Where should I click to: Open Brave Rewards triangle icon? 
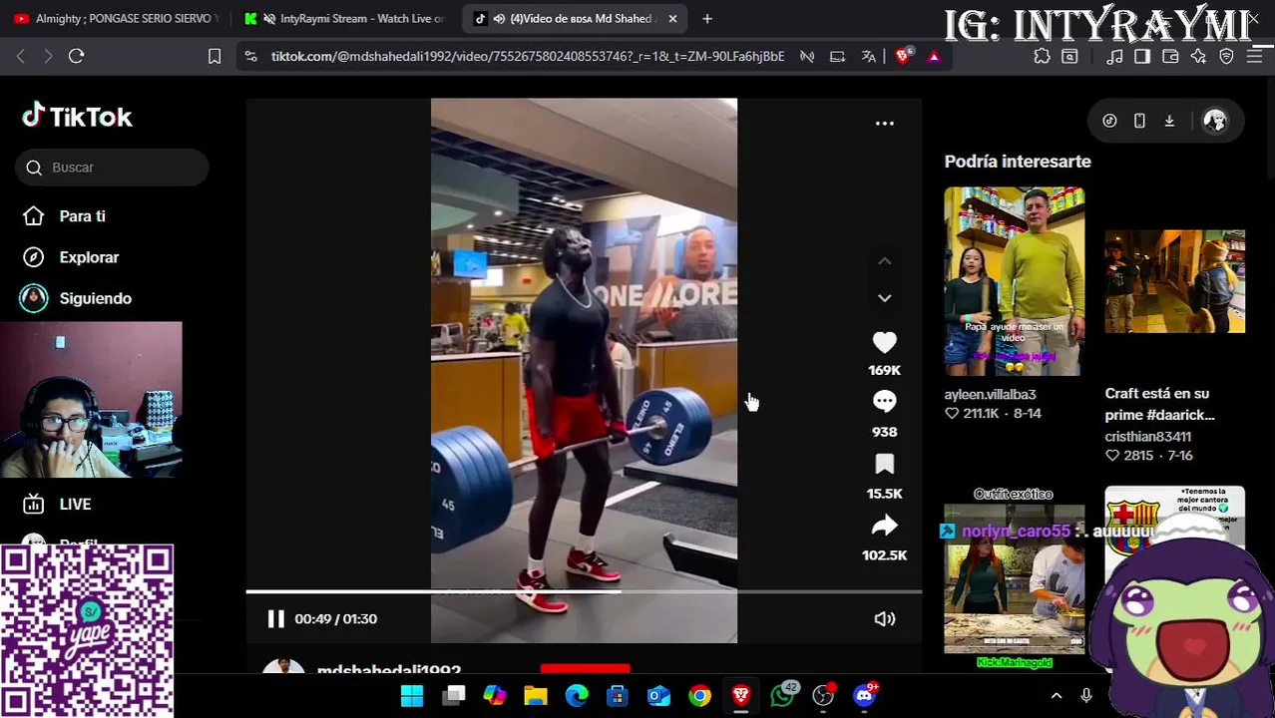pyautogui.click(x=934, y=57)
